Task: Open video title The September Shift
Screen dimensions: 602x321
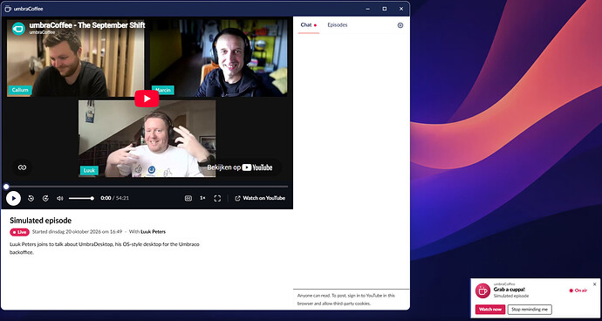Action: point(87,25)
